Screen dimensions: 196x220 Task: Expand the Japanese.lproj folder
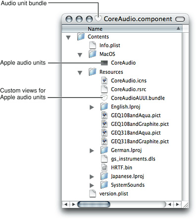click(x=92, y=177)
